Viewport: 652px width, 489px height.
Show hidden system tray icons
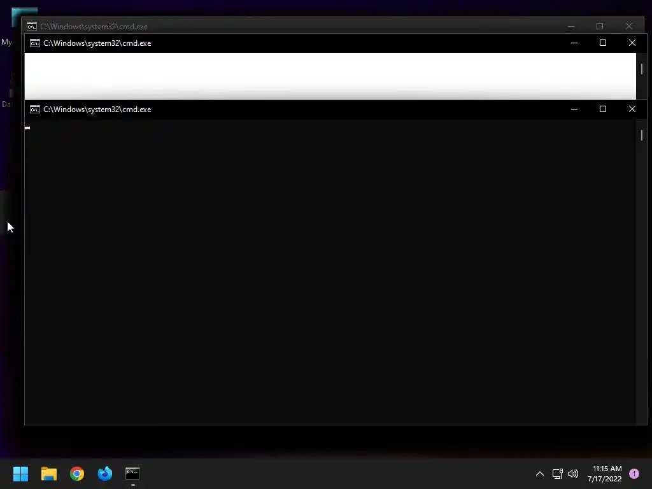[540, 474]
